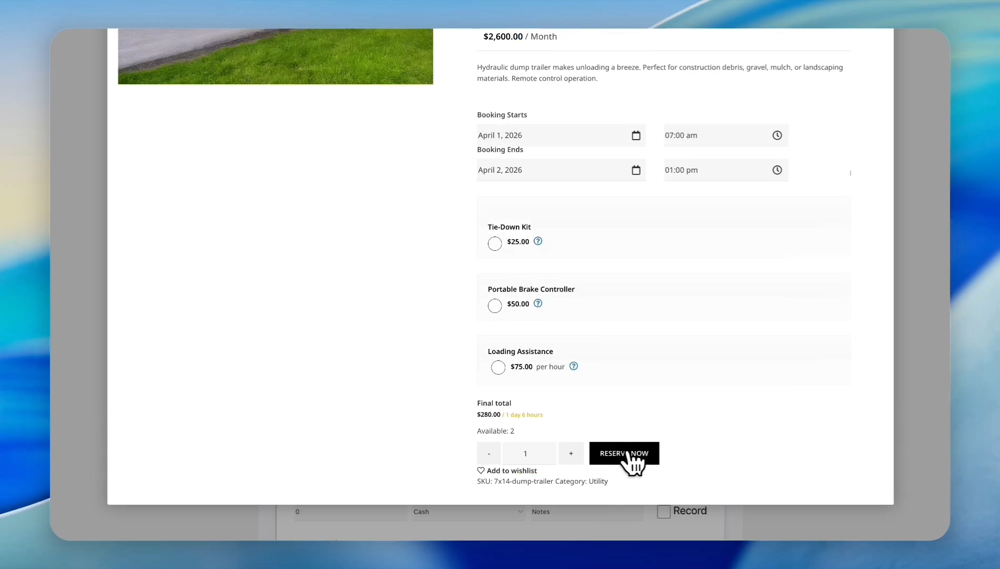The height and width of the screenshot is (569, 1000).
Task: Show help for Tie-Down Kit price
Action: click(x=538, y=241)
